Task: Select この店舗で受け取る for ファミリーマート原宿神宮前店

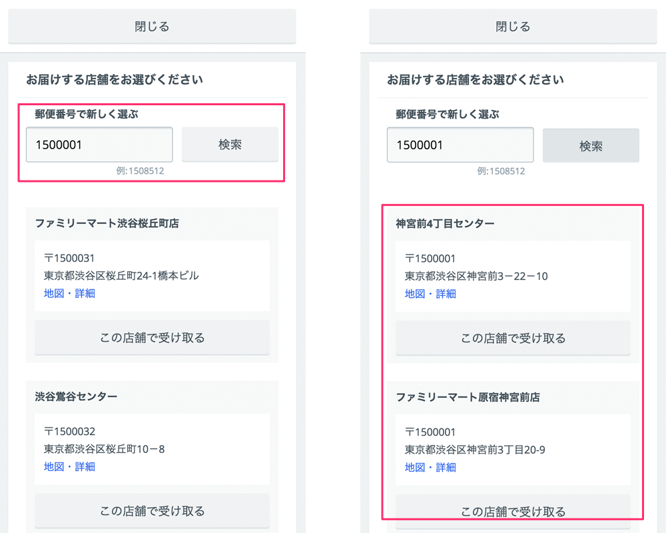Action: tap(513, 511)
